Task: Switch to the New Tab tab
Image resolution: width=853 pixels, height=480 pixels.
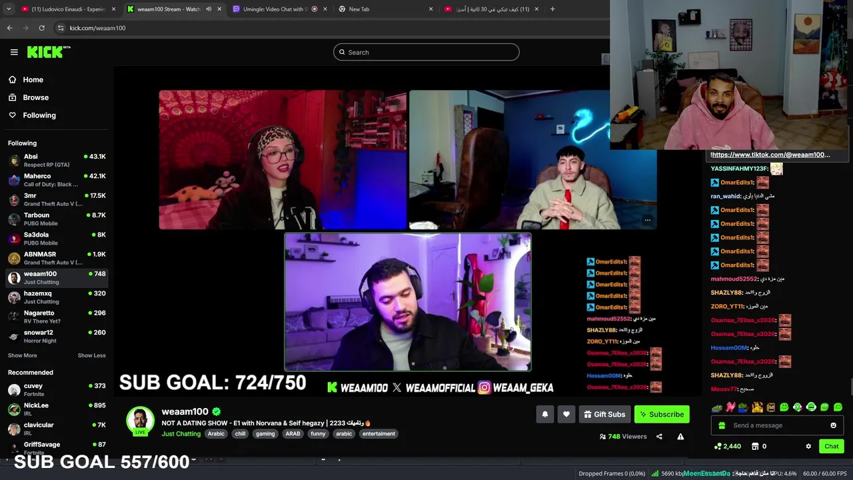Action: point(385,9)
